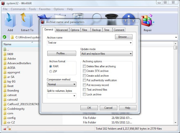Click the WinRAR books icon in title bar
This screenshot has width=180, height=133.
3,3
